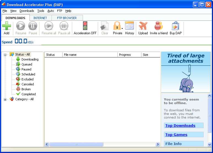The width and height of the screenshot is (213, 153).
Task: Click the download list scrollbar right arrow
Action: pos(158,144)
